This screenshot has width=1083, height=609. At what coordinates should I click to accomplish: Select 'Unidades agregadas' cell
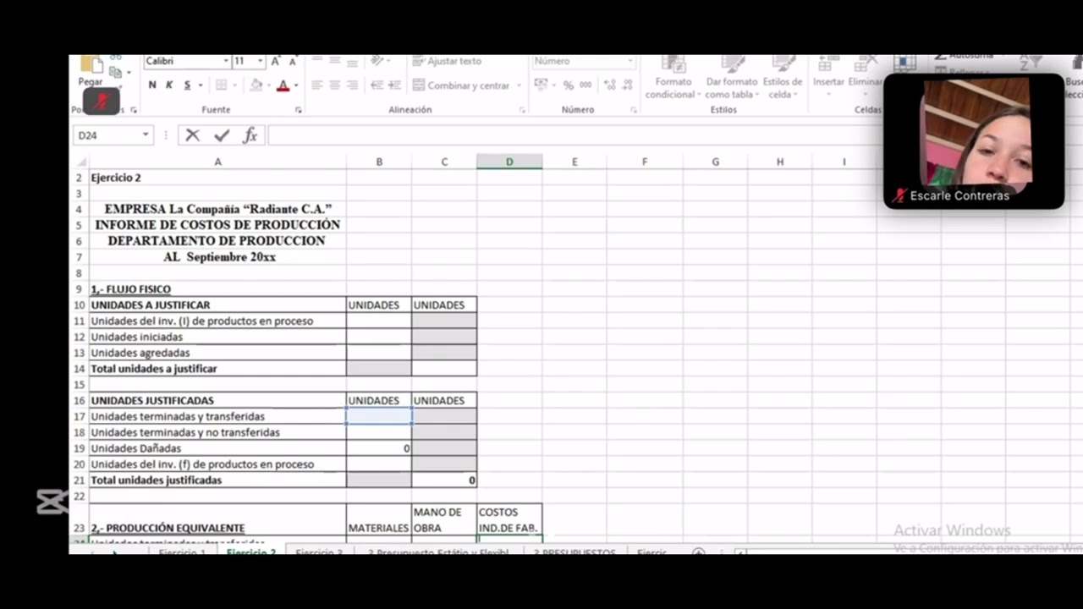click(x=217, y=353)
